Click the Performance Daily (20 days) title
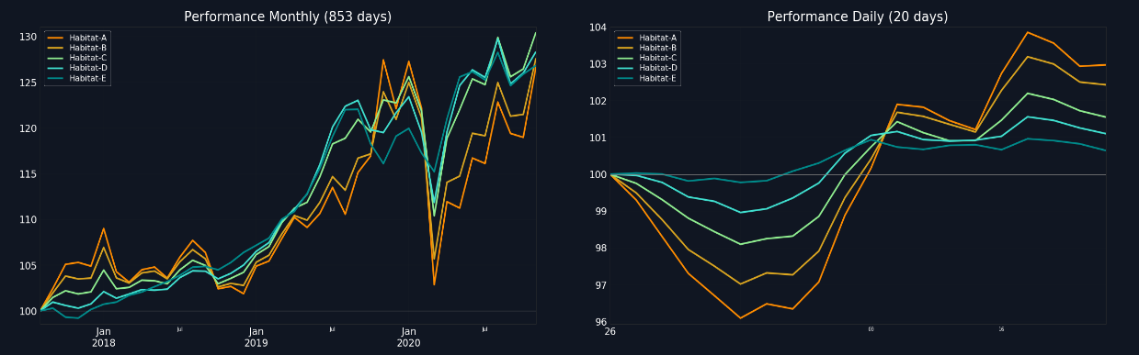 tap(858, 17)
